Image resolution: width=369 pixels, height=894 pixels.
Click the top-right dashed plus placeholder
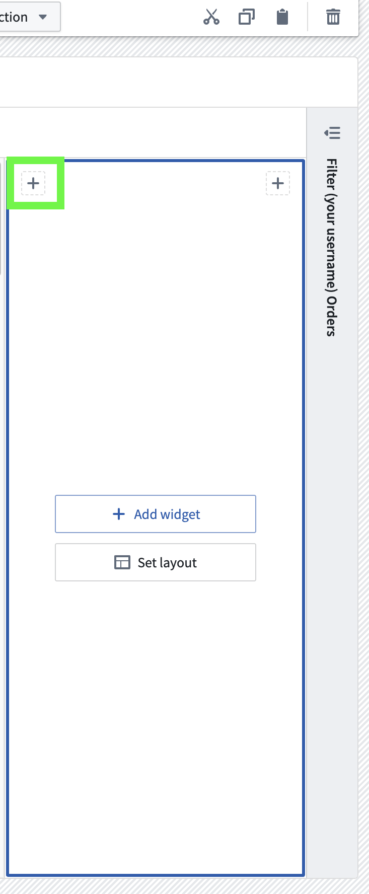click(277, 183)
